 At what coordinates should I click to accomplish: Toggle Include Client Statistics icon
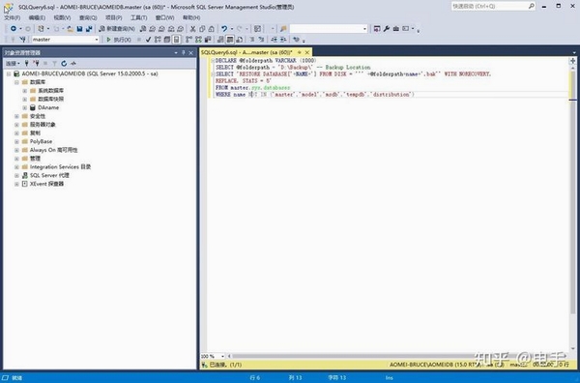(x=208, y=40)
